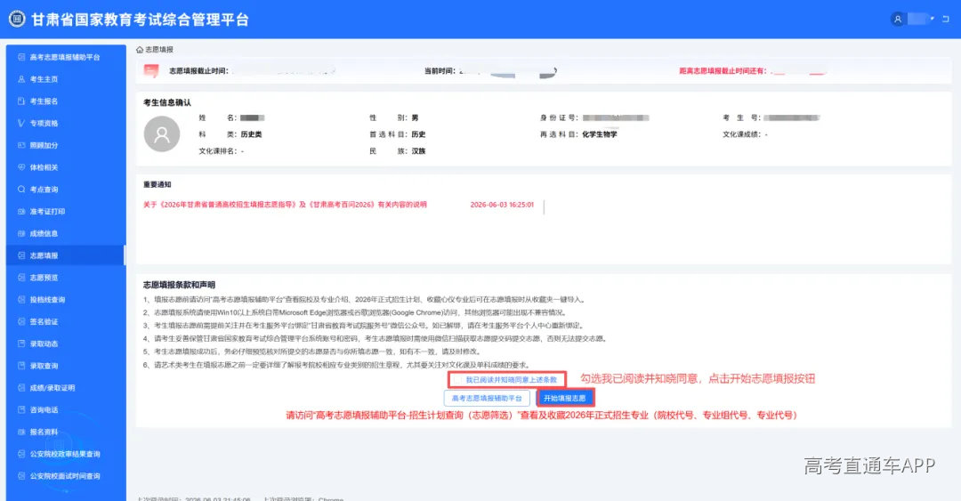
Task: Check 我已阅读并知晓同意上述条款 checkbox
Action: pos(458,380)
